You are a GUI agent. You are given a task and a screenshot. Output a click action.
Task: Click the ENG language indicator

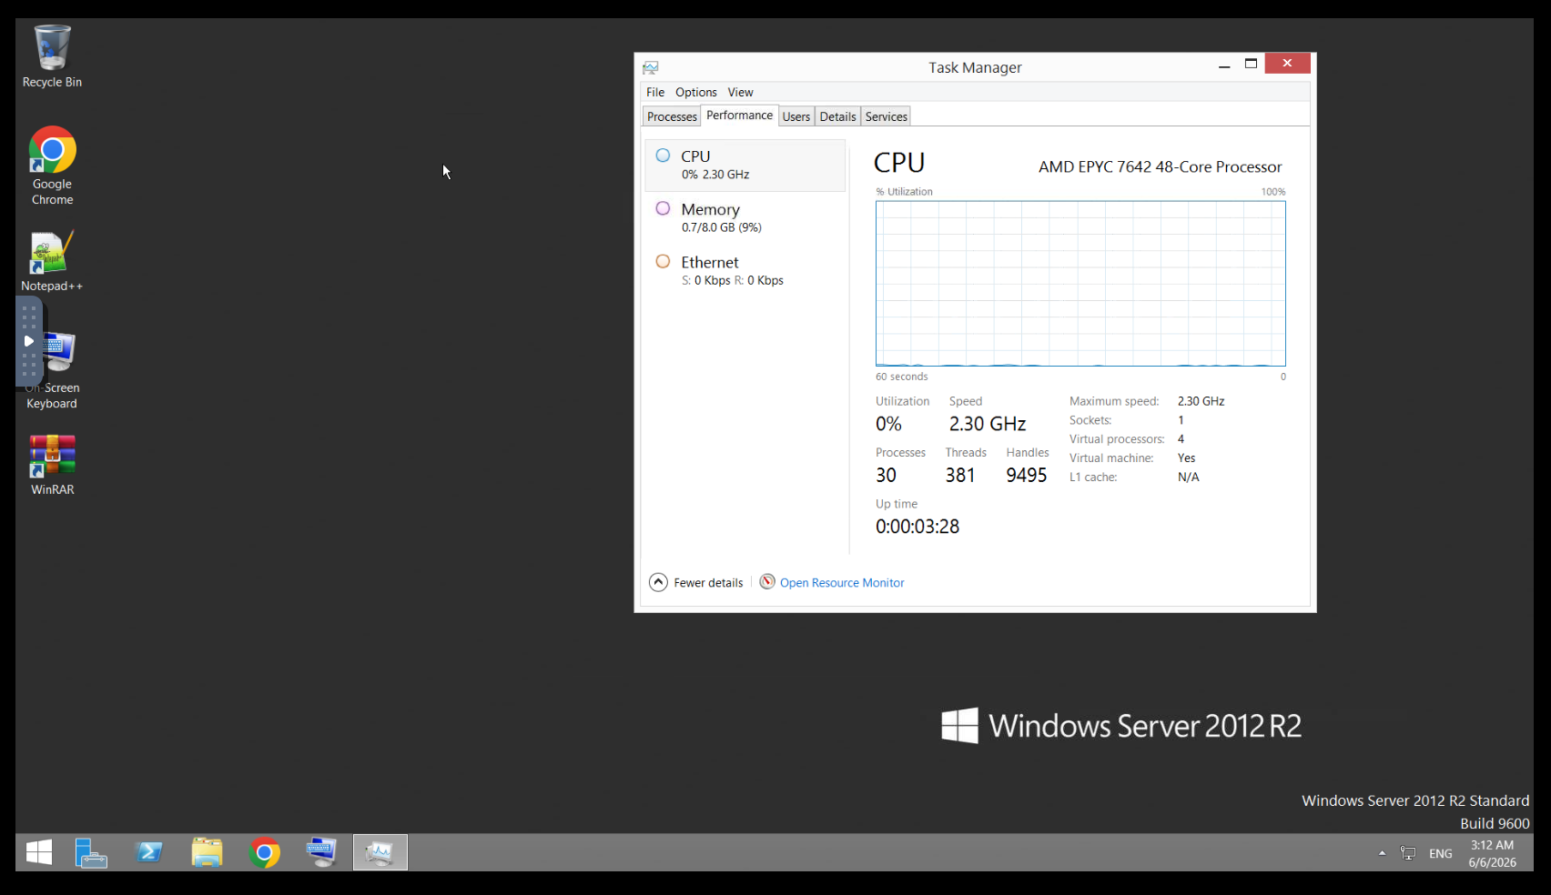[x=1441, y=853]
